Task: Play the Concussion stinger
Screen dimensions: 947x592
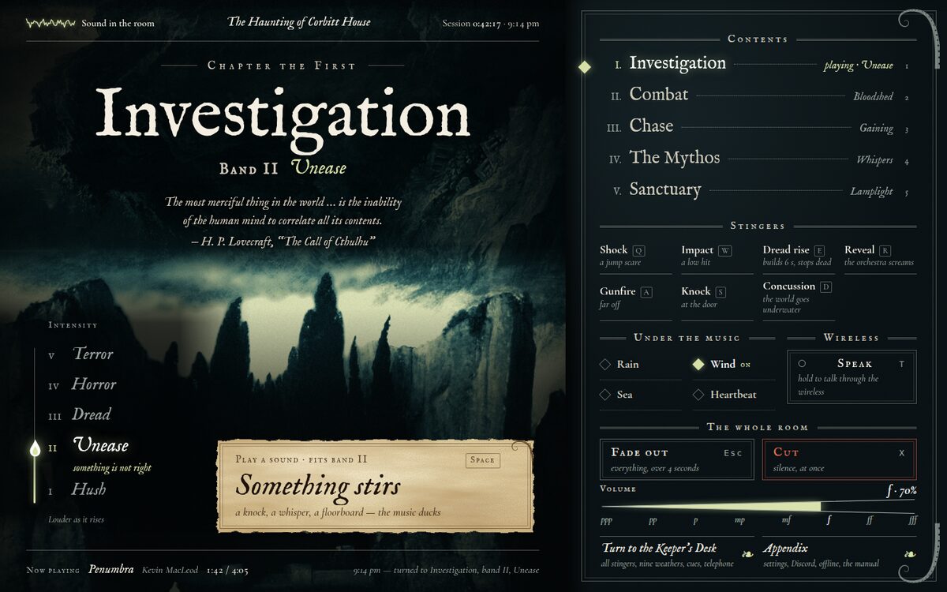Action: 799,299
